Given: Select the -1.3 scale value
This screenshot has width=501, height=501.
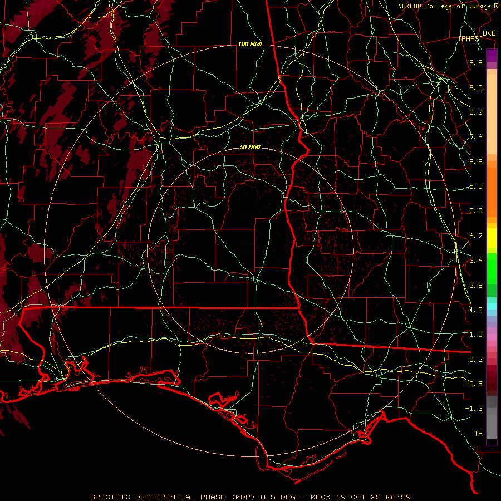Looking at the screenshot, I should [x=474, y=409].
